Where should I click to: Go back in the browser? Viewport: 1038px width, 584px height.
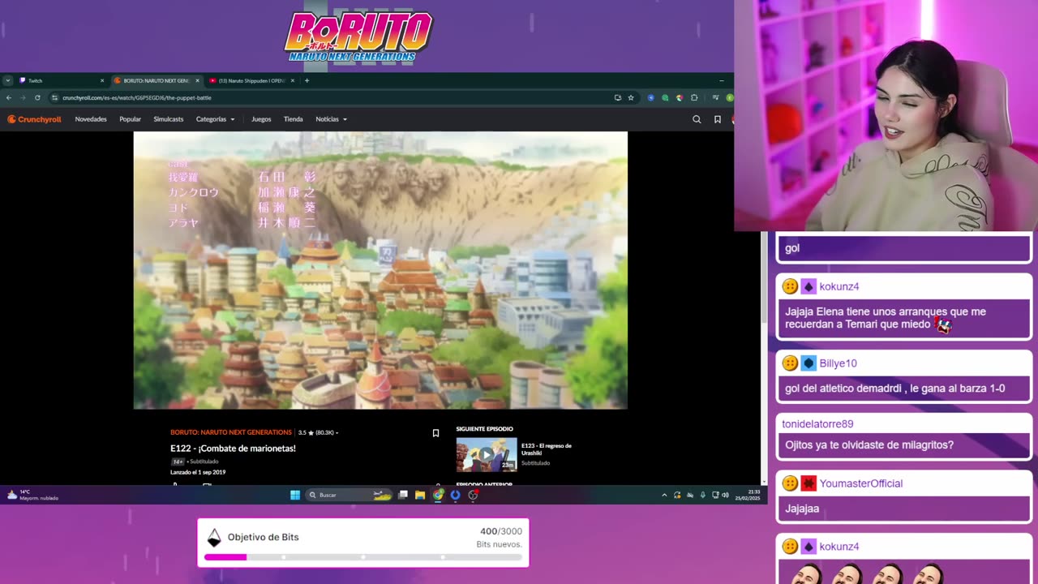9,97
